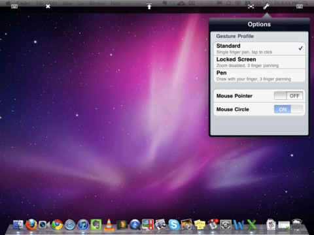
Task: Launch Skype from the dock
Action: tap(174, 225)
